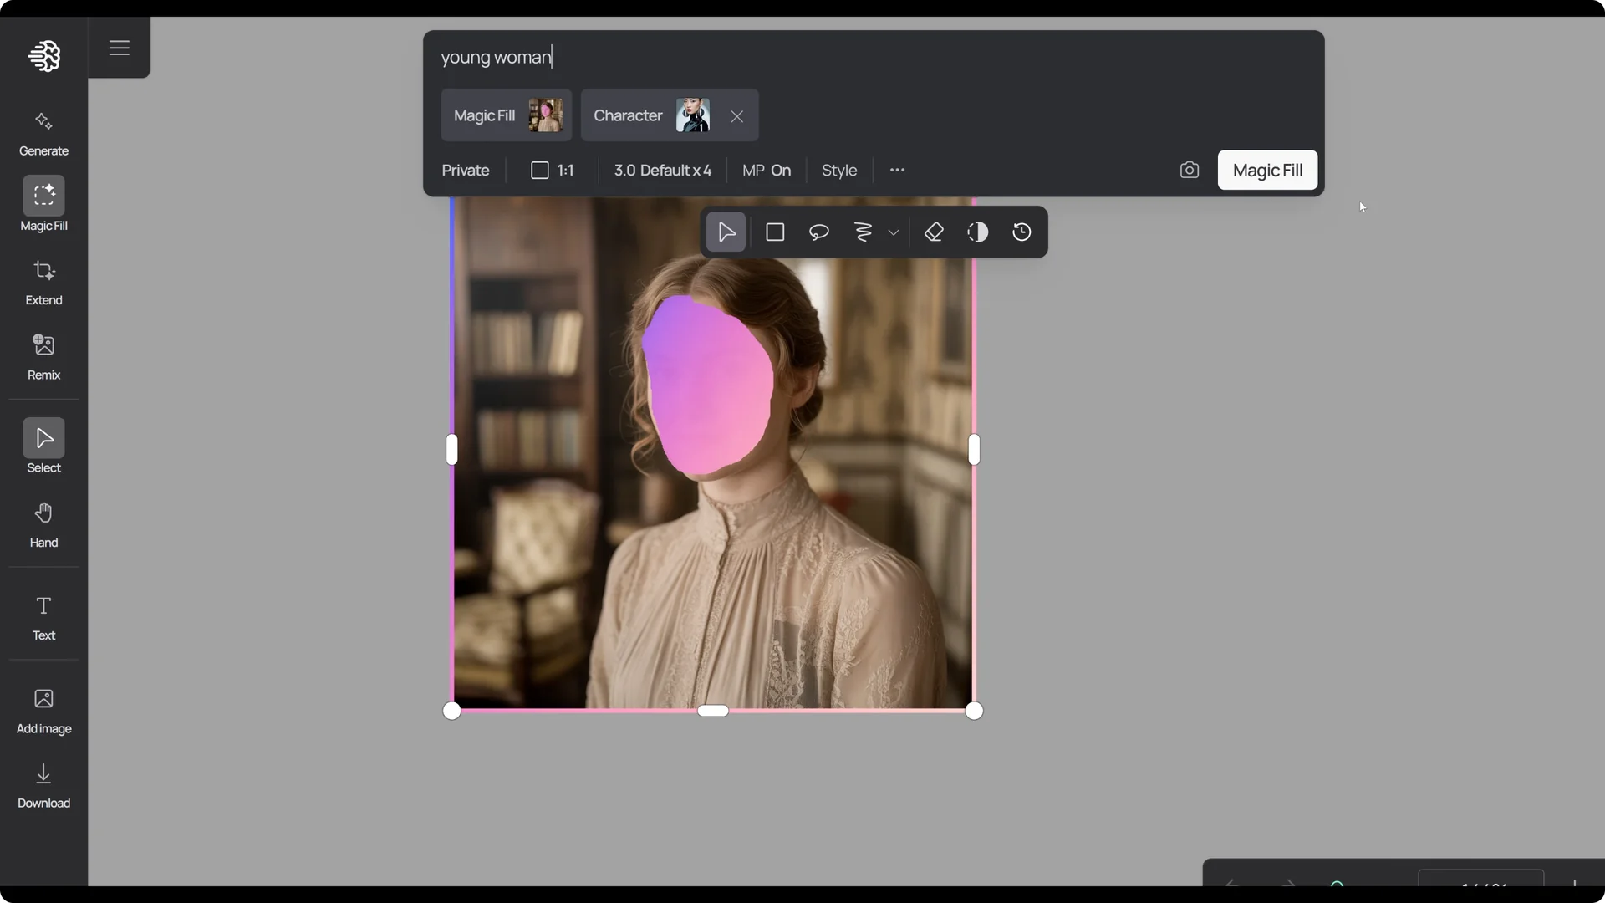
Task: Restore the selection history
Action: click(1022, 232)
